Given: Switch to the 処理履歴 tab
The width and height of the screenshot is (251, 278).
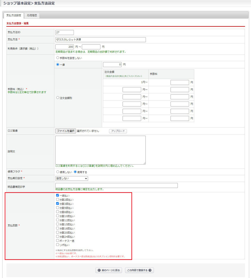Looking at the screenshot, I should click(33, 16).
